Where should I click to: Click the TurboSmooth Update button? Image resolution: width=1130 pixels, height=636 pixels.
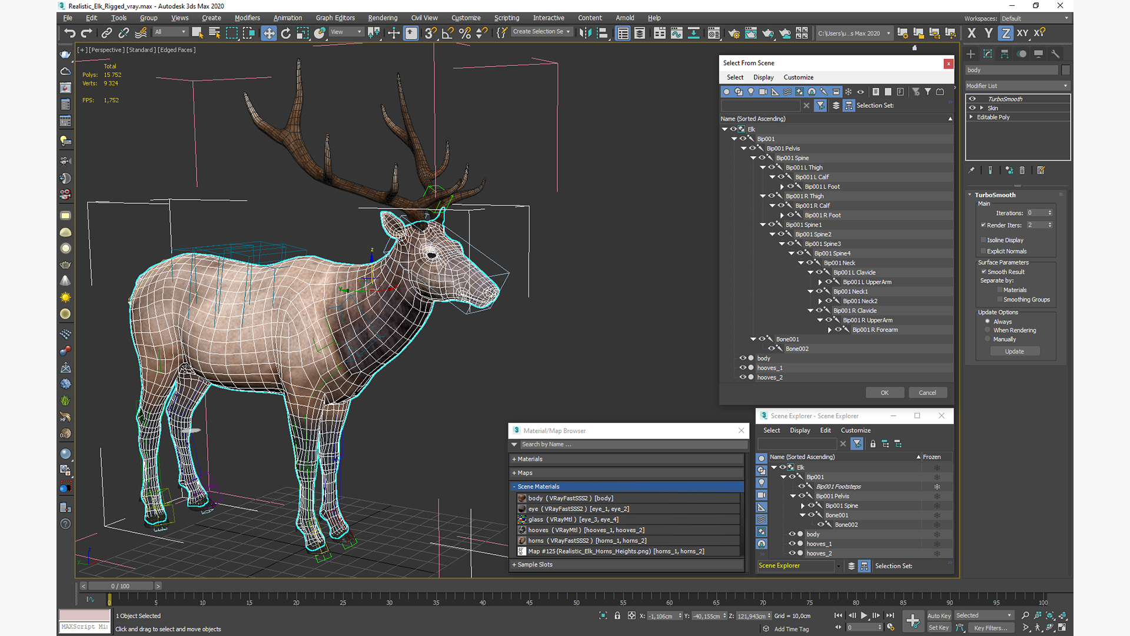[x=1015, y=351]
